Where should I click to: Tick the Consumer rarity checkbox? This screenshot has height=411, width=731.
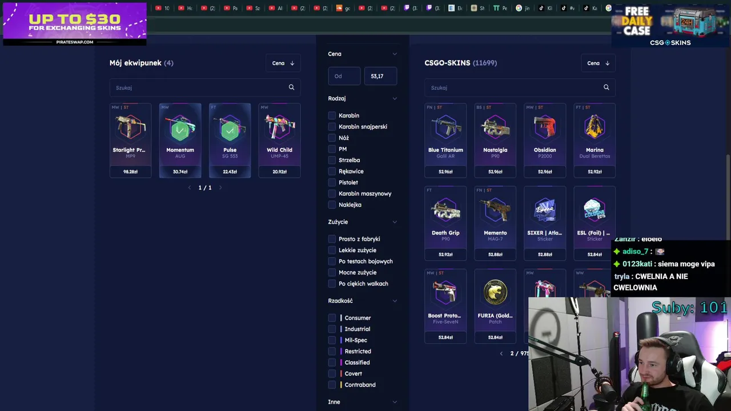(332, 317)
